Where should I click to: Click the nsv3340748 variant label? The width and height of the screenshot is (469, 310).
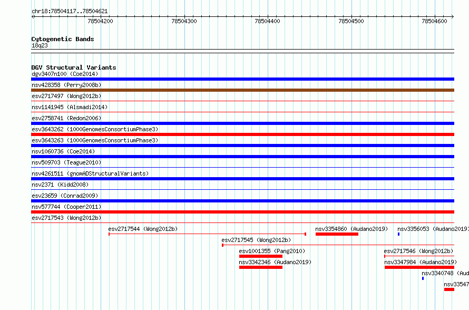pyautogui.click(x=445, y=273)
